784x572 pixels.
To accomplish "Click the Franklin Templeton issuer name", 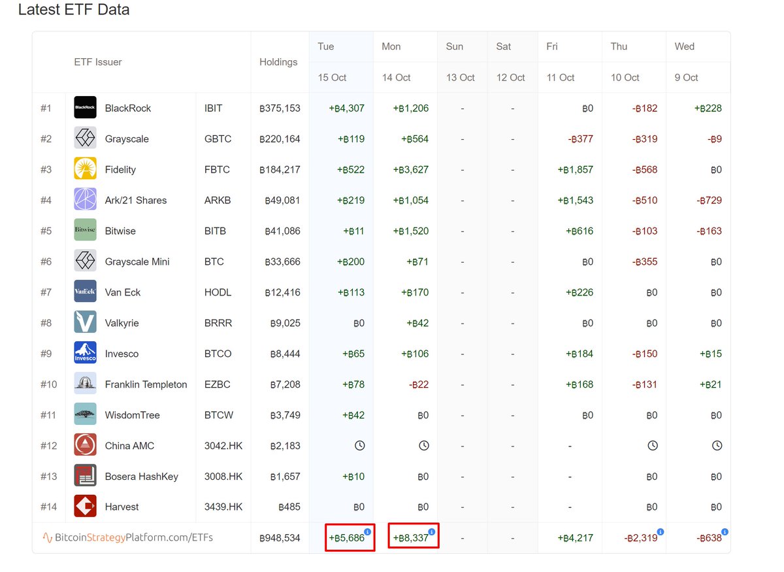I will pyautogui.click(x=146, y=384).
